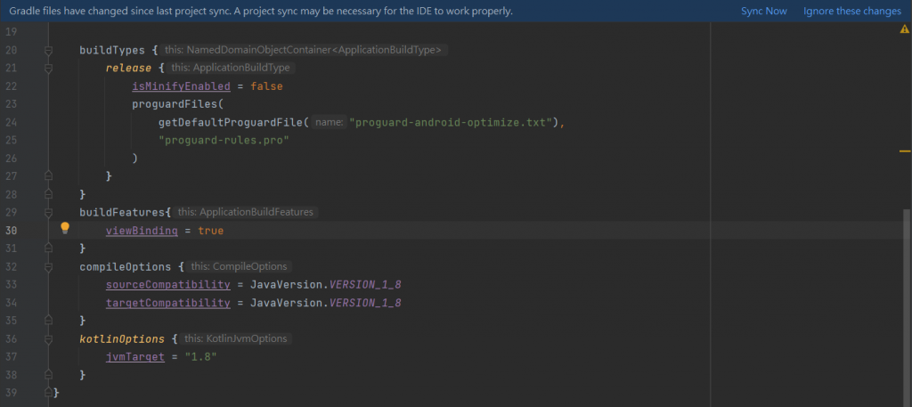
Task: Click getDefaultProguardFile function name
Action: (230, 122)
